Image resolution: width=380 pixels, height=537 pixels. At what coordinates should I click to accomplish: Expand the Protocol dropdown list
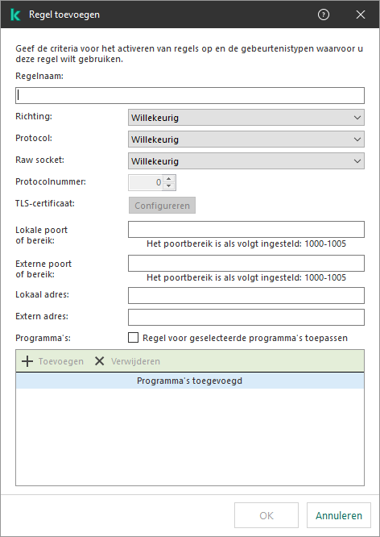coord(246,139)
